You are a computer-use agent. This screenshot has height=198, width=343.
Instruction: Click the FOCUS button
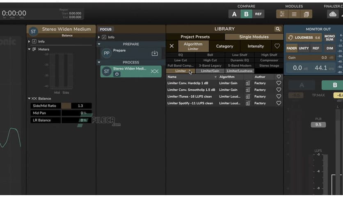tap(106, 29)
